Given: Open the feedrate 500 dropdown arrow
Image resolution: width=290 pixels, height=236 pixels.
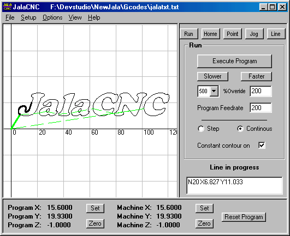Looking at the screenshot, I should pyautogui.click(x=214, y=91).
